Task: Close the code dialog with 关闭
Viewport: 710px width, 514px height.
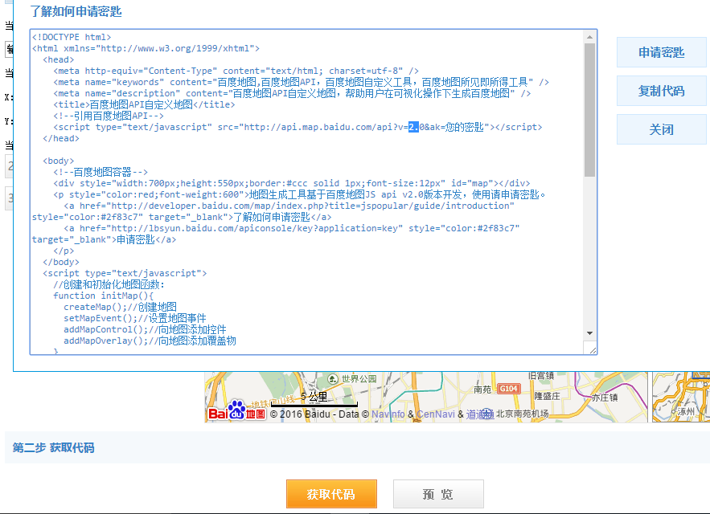Action: coord(661,129)
